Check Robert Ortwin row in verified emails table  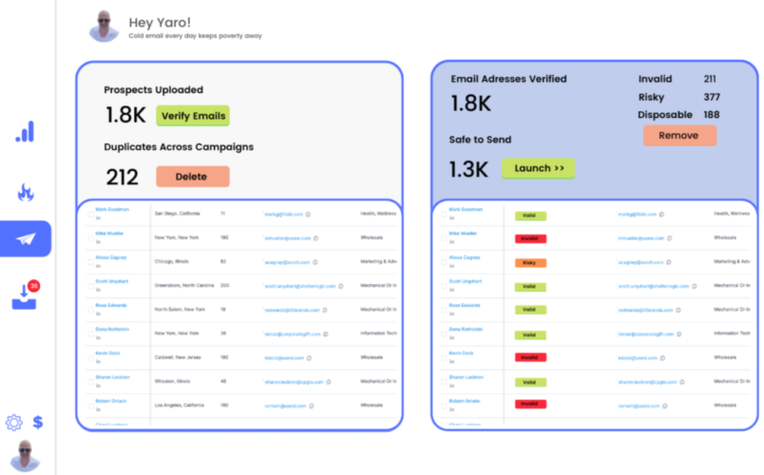(x=444, y=406)
